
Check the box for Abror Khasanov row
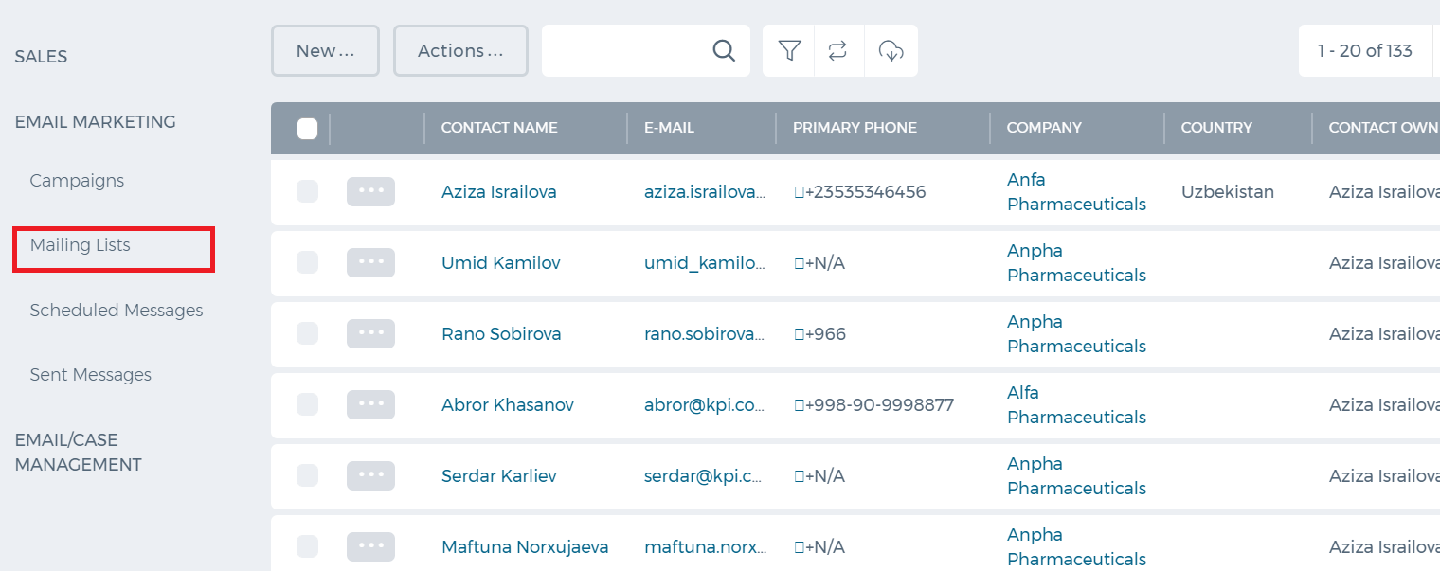click(307, 404)
